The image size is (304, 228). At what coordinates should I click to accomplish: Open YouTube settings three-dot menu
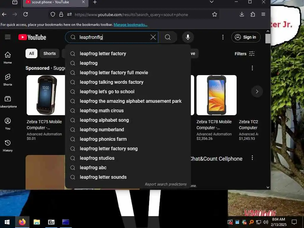click(x=223, y=37)
